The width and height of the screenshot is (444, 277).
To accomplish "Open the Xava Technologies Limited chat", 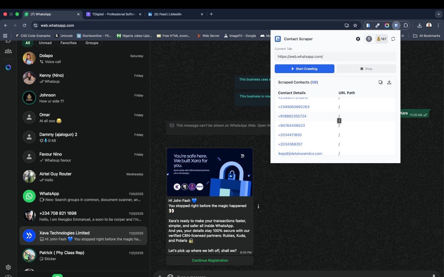I will pos(83,236).
